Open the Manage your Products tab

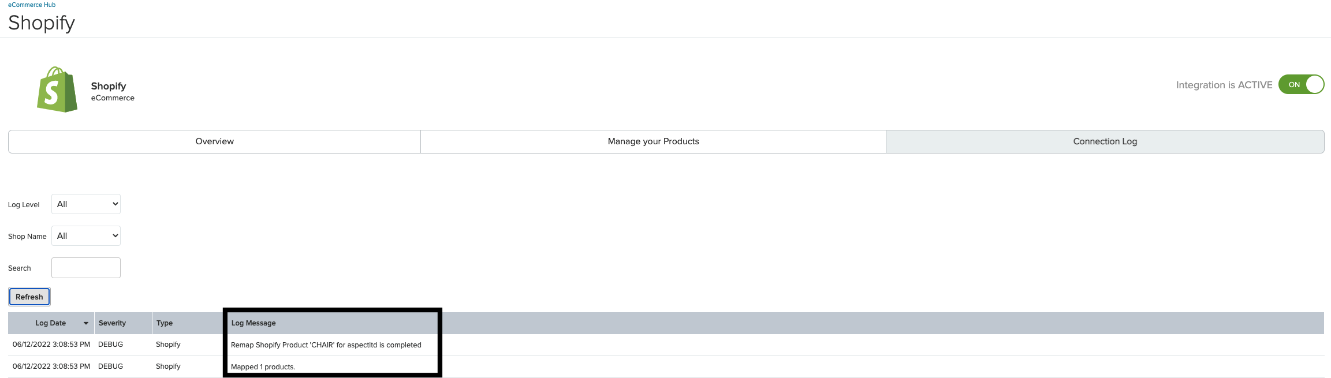653,141
